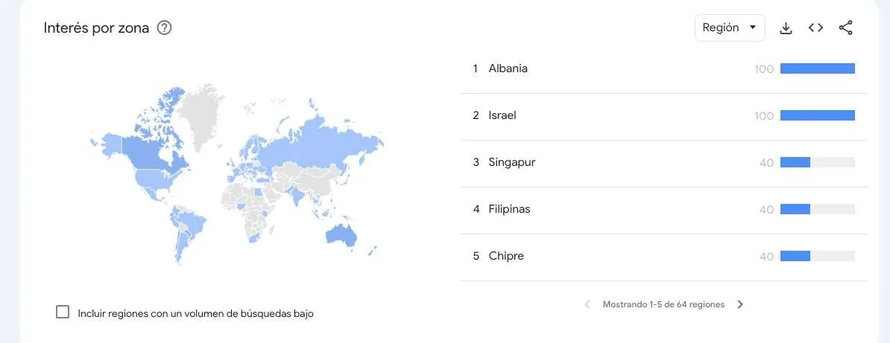
Task: Go to previous page of regions
Action: pos(587,304)
